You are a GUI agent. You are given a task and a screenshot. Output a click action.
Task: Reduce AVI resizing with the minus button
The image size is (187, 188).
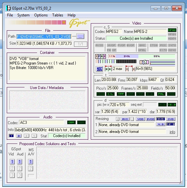coord(132,119)
